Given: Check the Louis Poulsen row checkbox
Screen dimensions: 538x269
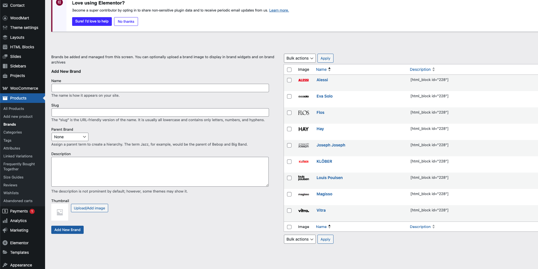Looking at the screenshot, I should (289, 178).
